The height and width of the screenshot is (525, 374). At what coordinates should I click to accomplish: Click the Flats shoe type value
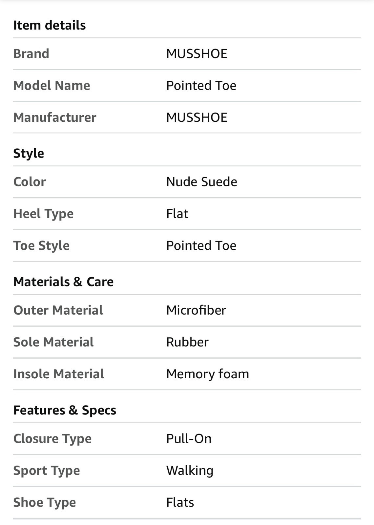[x=180, y=503]
